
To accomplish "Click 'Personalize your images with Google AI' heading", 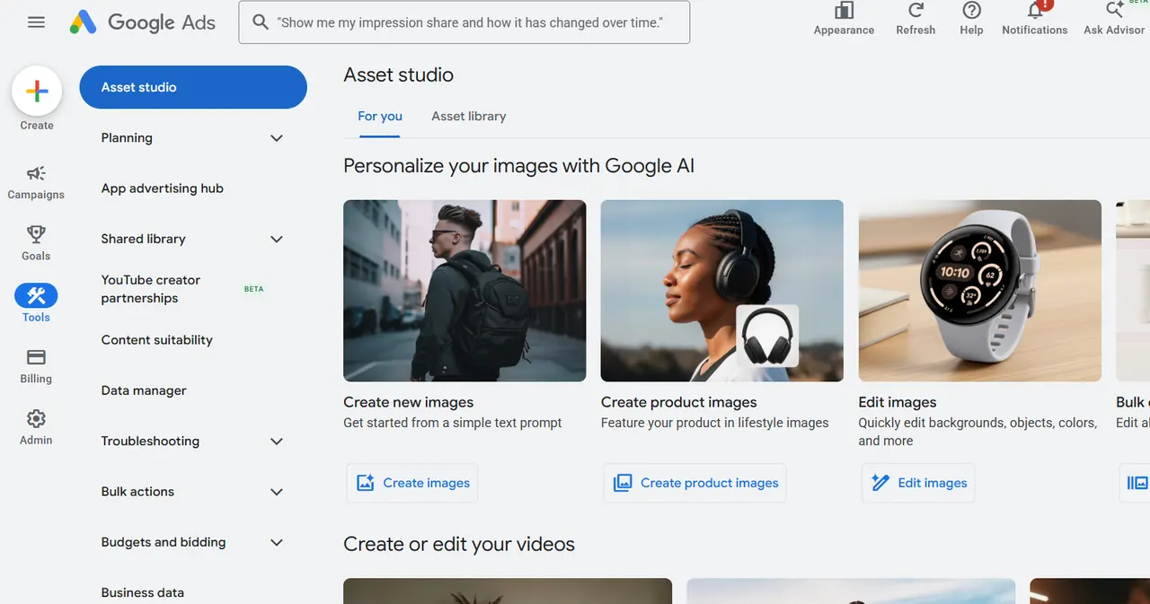I will pos(519,166).
